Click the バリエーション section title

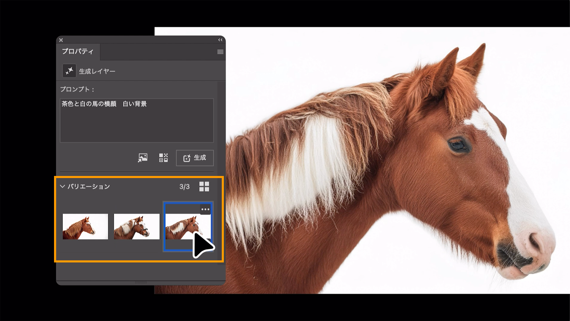click(89, 187)
